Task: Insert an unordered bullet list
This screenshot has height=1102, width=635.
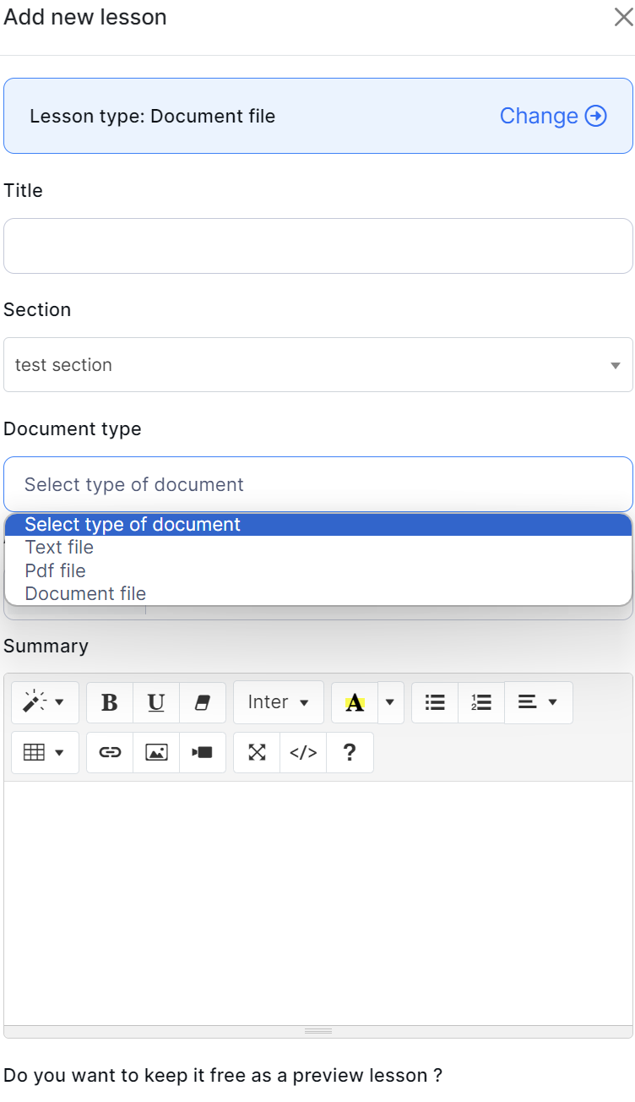Action: click(435, 702)
